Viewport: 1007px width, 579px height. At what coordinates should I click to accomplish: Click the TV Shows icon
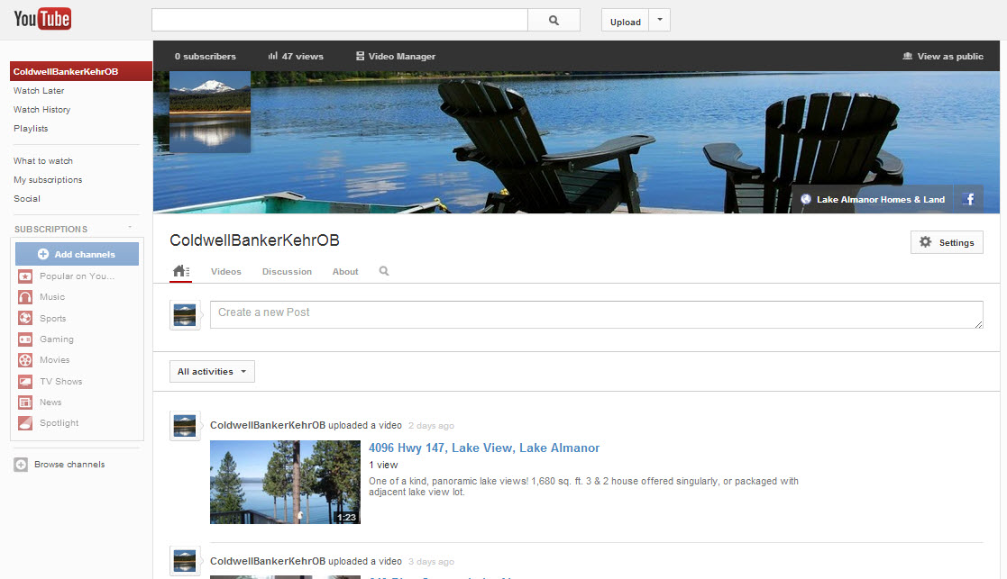[25, 382]
